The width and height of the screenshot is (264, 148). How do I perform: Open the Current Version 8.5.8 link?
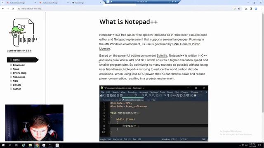(x=19, y=51)
